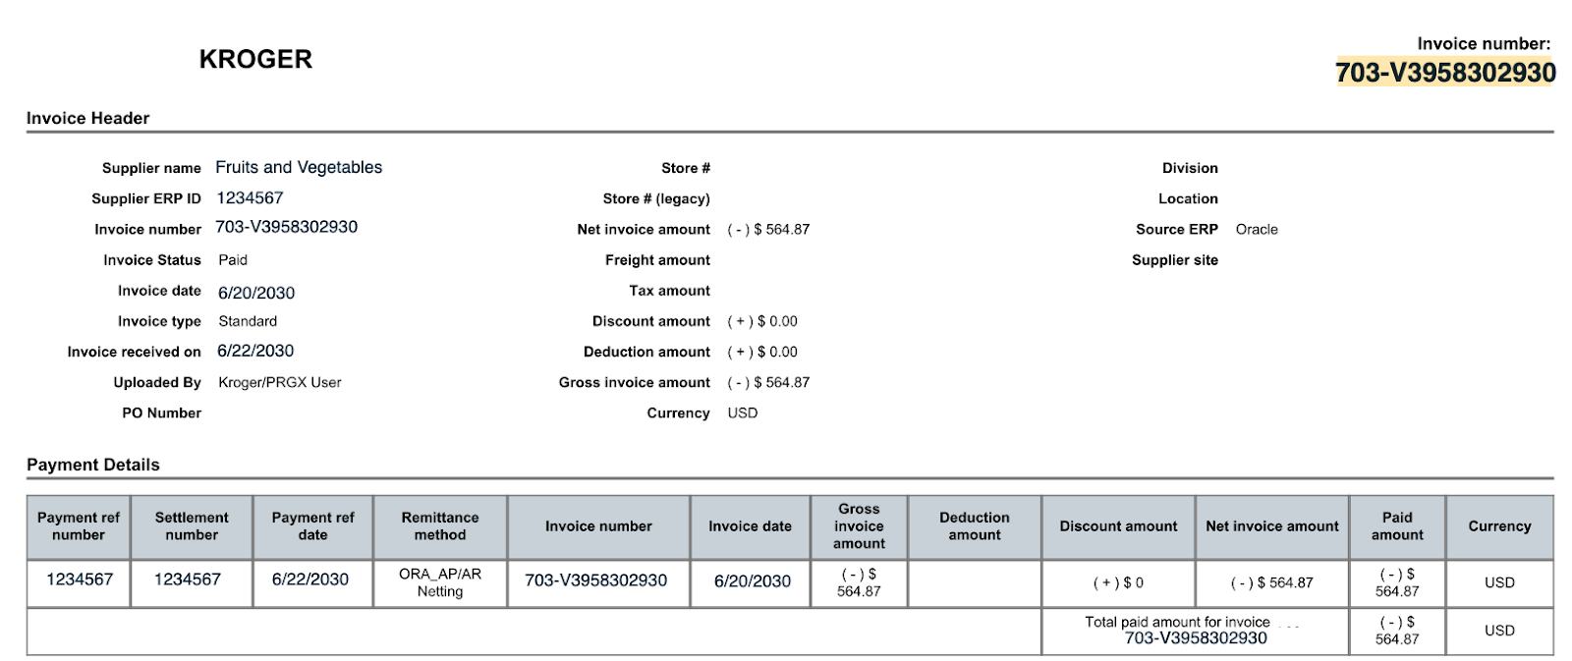This screenshot has width=1572, height=661.
Task: Click header Net invoice amount value
Action: tap(768, 229)
